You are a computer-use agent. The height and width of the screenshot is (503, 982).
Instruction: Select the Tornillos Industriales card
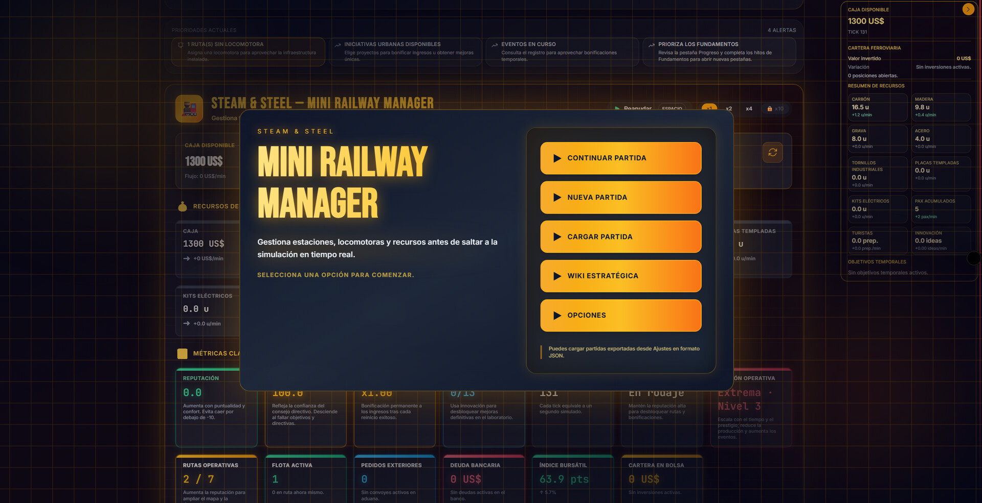coord(878,174)
